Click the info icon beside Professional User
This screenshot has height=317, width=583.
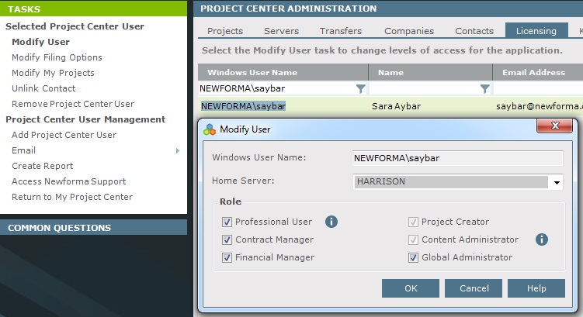331,222
